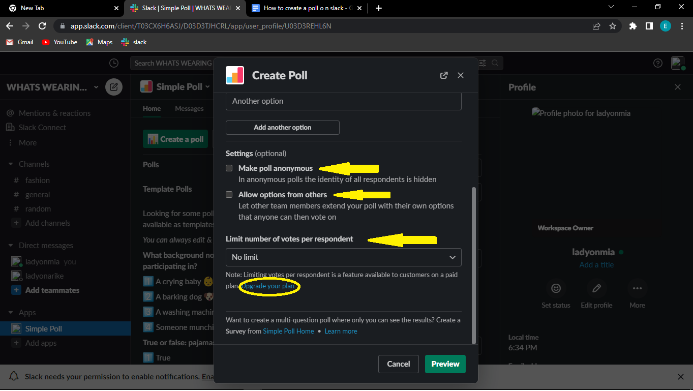The width and height of the screenshot is (693, 391).
Task: Click the Preview button
Action: point(445,364)
